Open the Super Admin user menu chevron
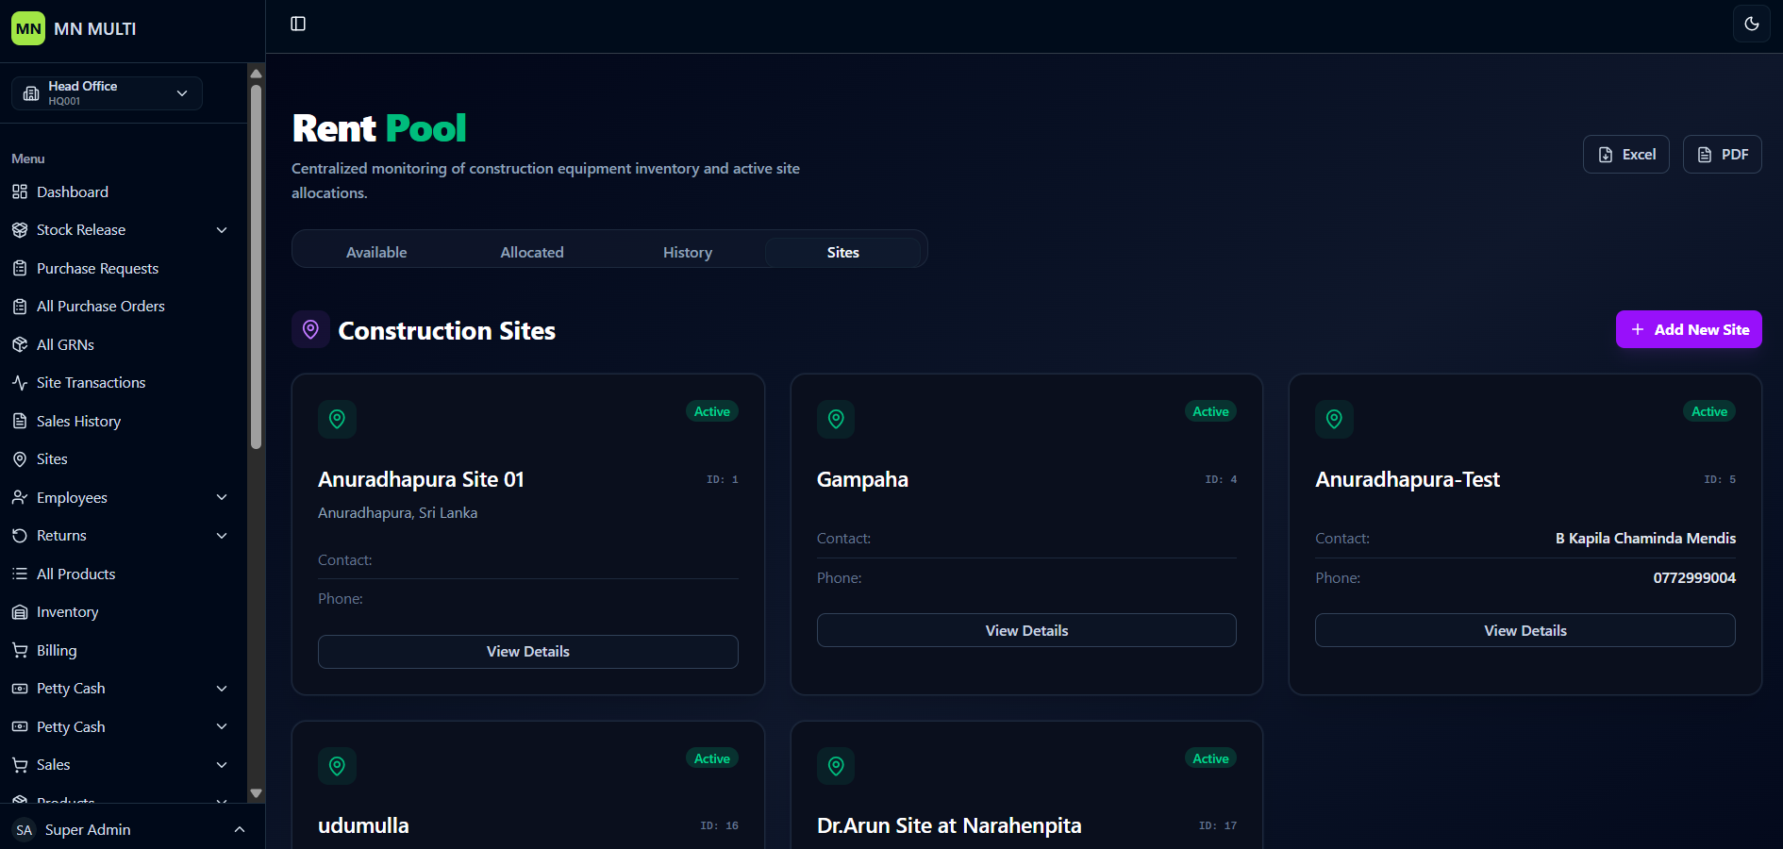The image size is (1783, 849). 240,829
